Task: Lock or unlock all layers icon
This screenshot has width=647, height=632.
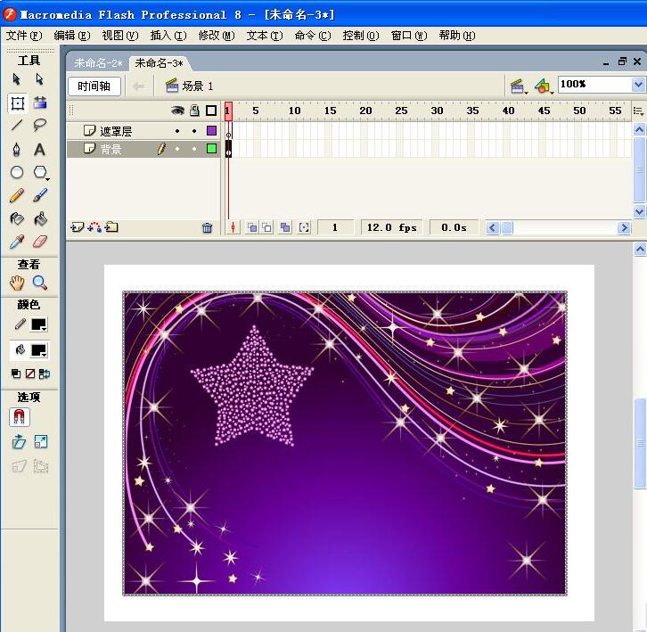Action: click(x=194, y=111)
